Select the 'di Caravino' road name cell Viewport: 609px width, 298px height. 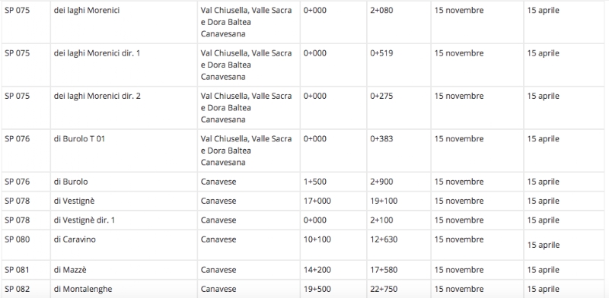click(123, 245)
